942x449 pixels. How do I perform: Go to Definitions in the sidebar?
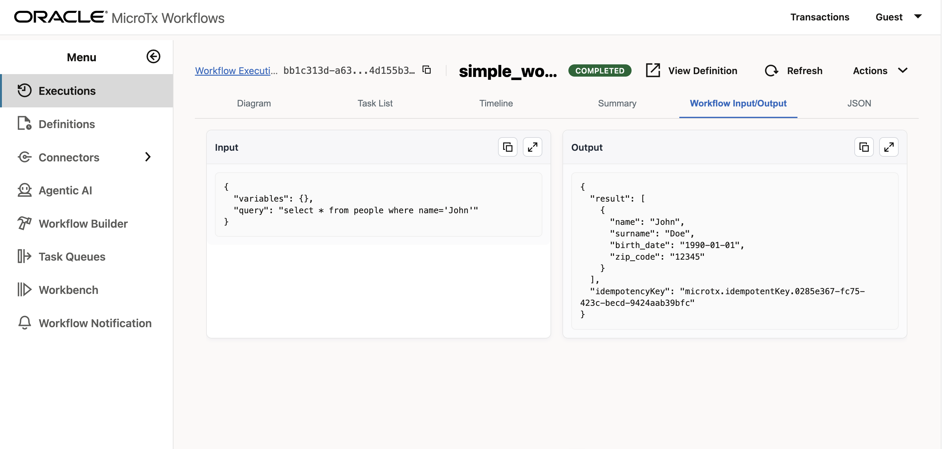(x=87, y=124)
